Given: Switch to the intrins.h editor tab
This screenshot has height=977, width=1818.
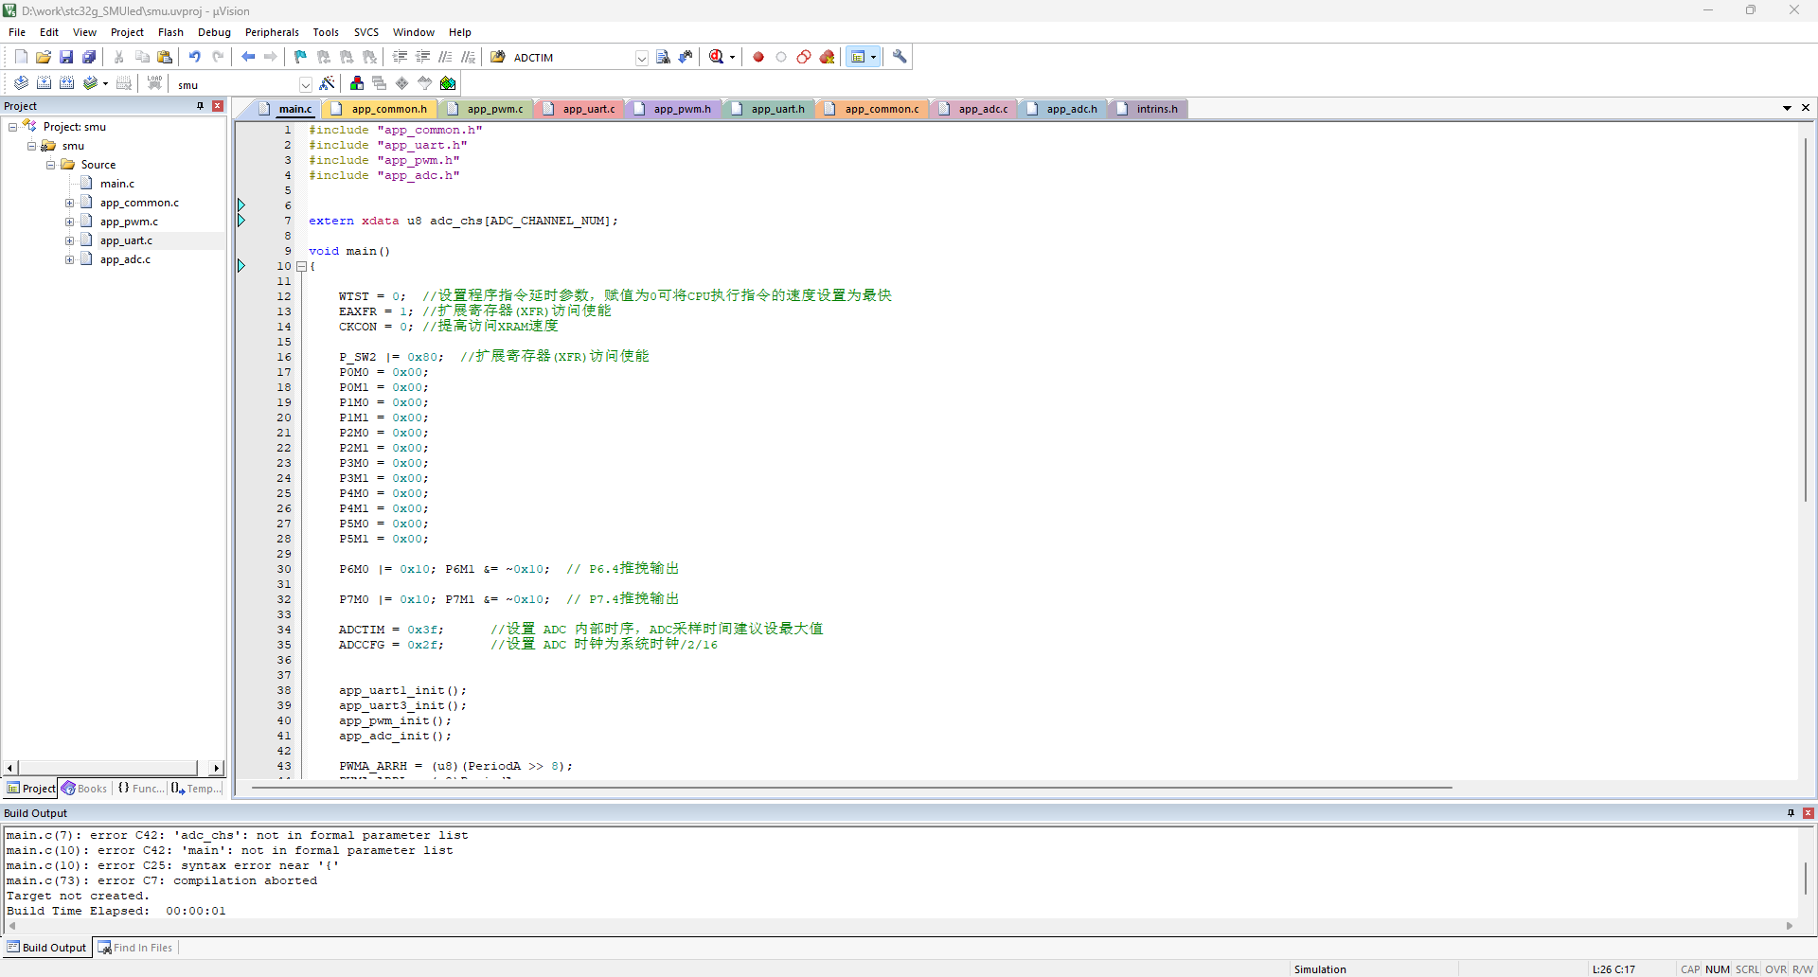Looking at the screenshot, I should 1149,109.
